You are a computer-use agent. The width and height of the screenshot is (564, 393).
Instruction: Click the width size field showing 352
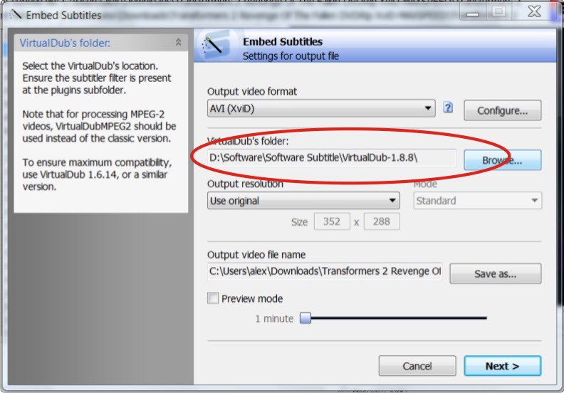pos(332,221)
